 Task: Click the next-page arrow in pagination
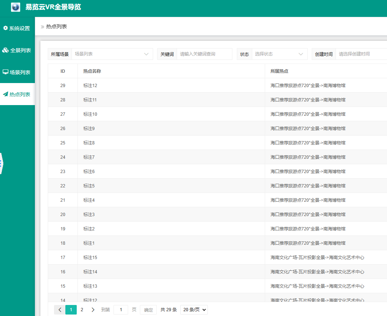93,310
